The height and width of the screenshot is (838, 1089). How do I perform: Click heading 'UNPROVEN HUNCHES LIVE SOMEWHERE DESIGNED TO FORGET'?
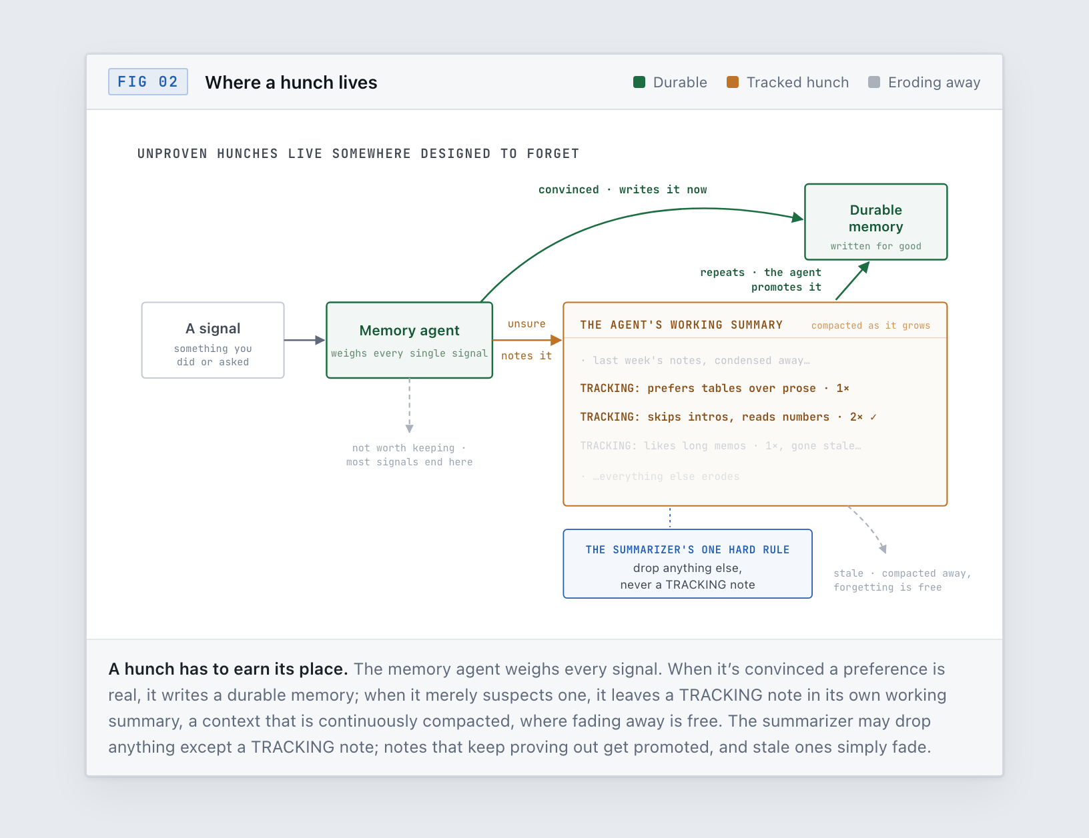[x=358, y=154]
